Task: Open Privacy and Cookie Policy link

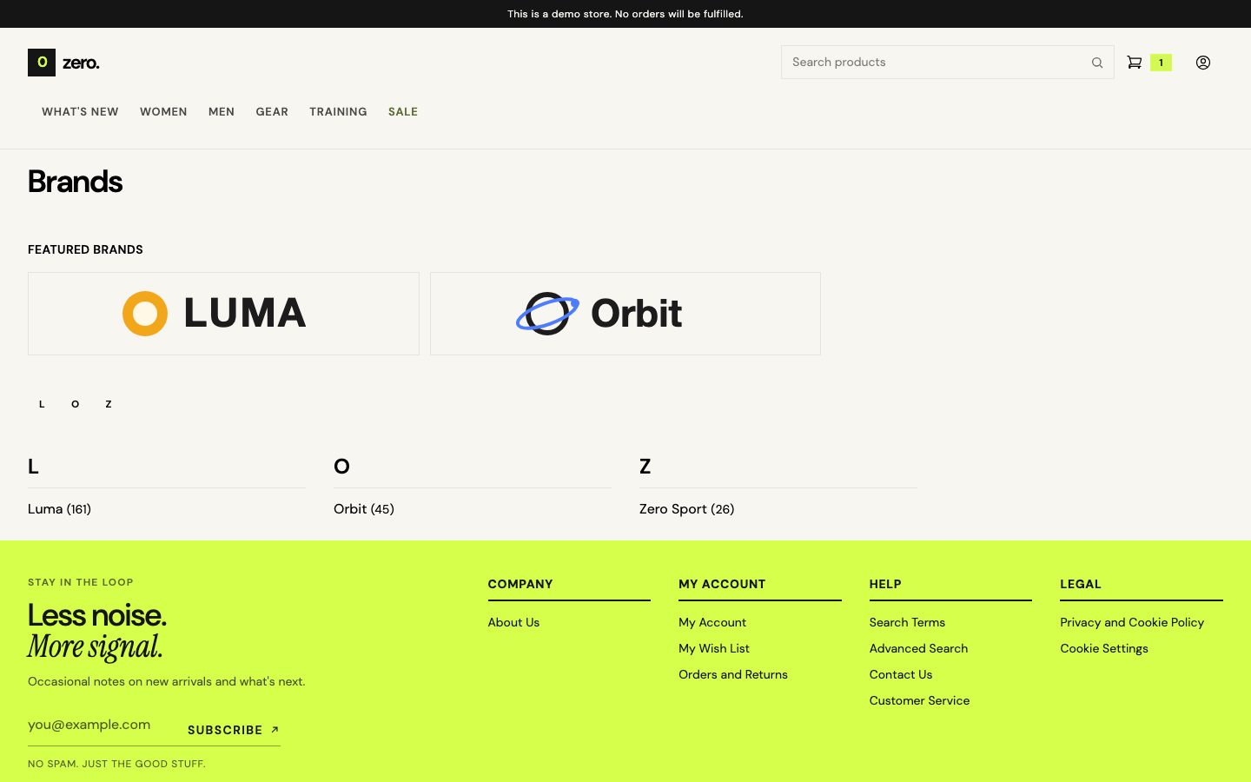Action: (1132, 622)
